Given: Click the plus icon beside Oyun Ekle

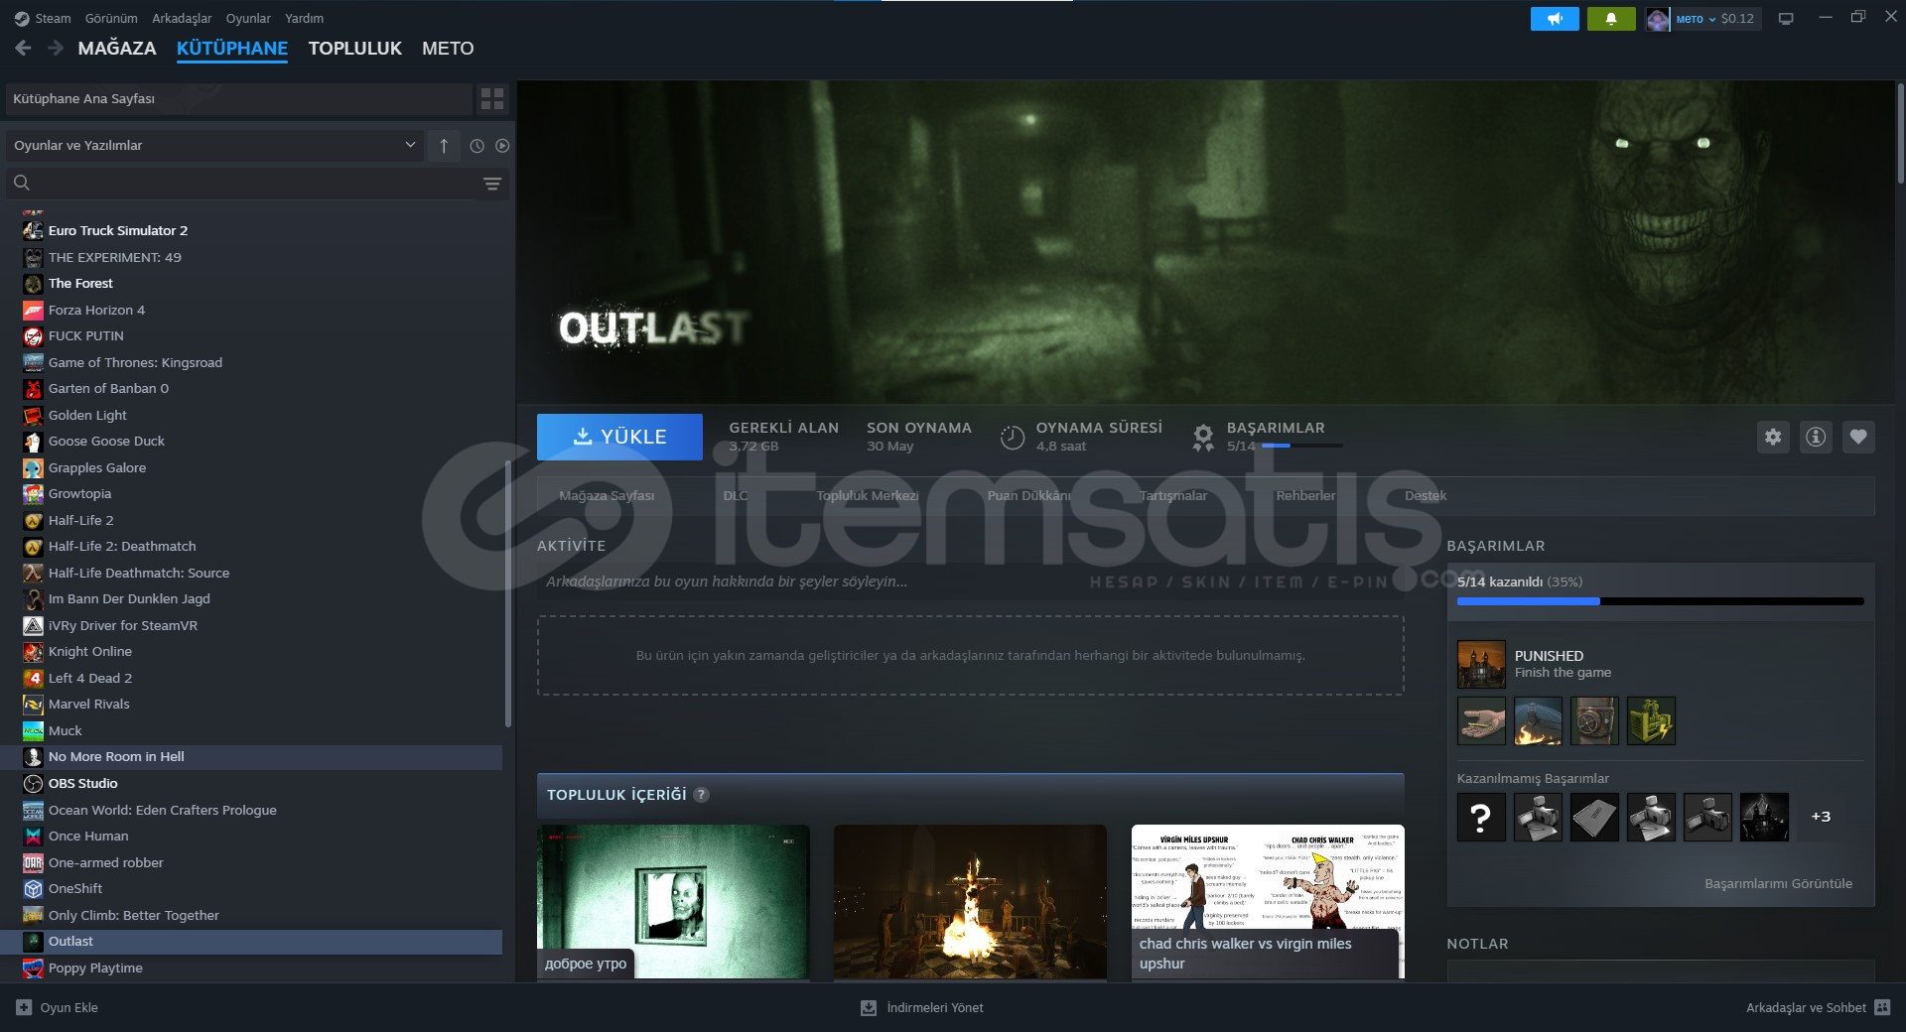Looking at the screenshot, I should 24,1007.
